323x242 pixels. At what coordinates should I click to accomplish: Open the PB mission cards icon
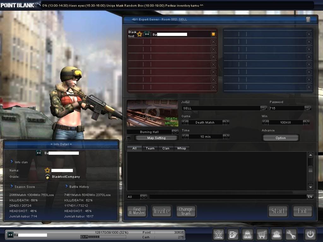point(233,234)
